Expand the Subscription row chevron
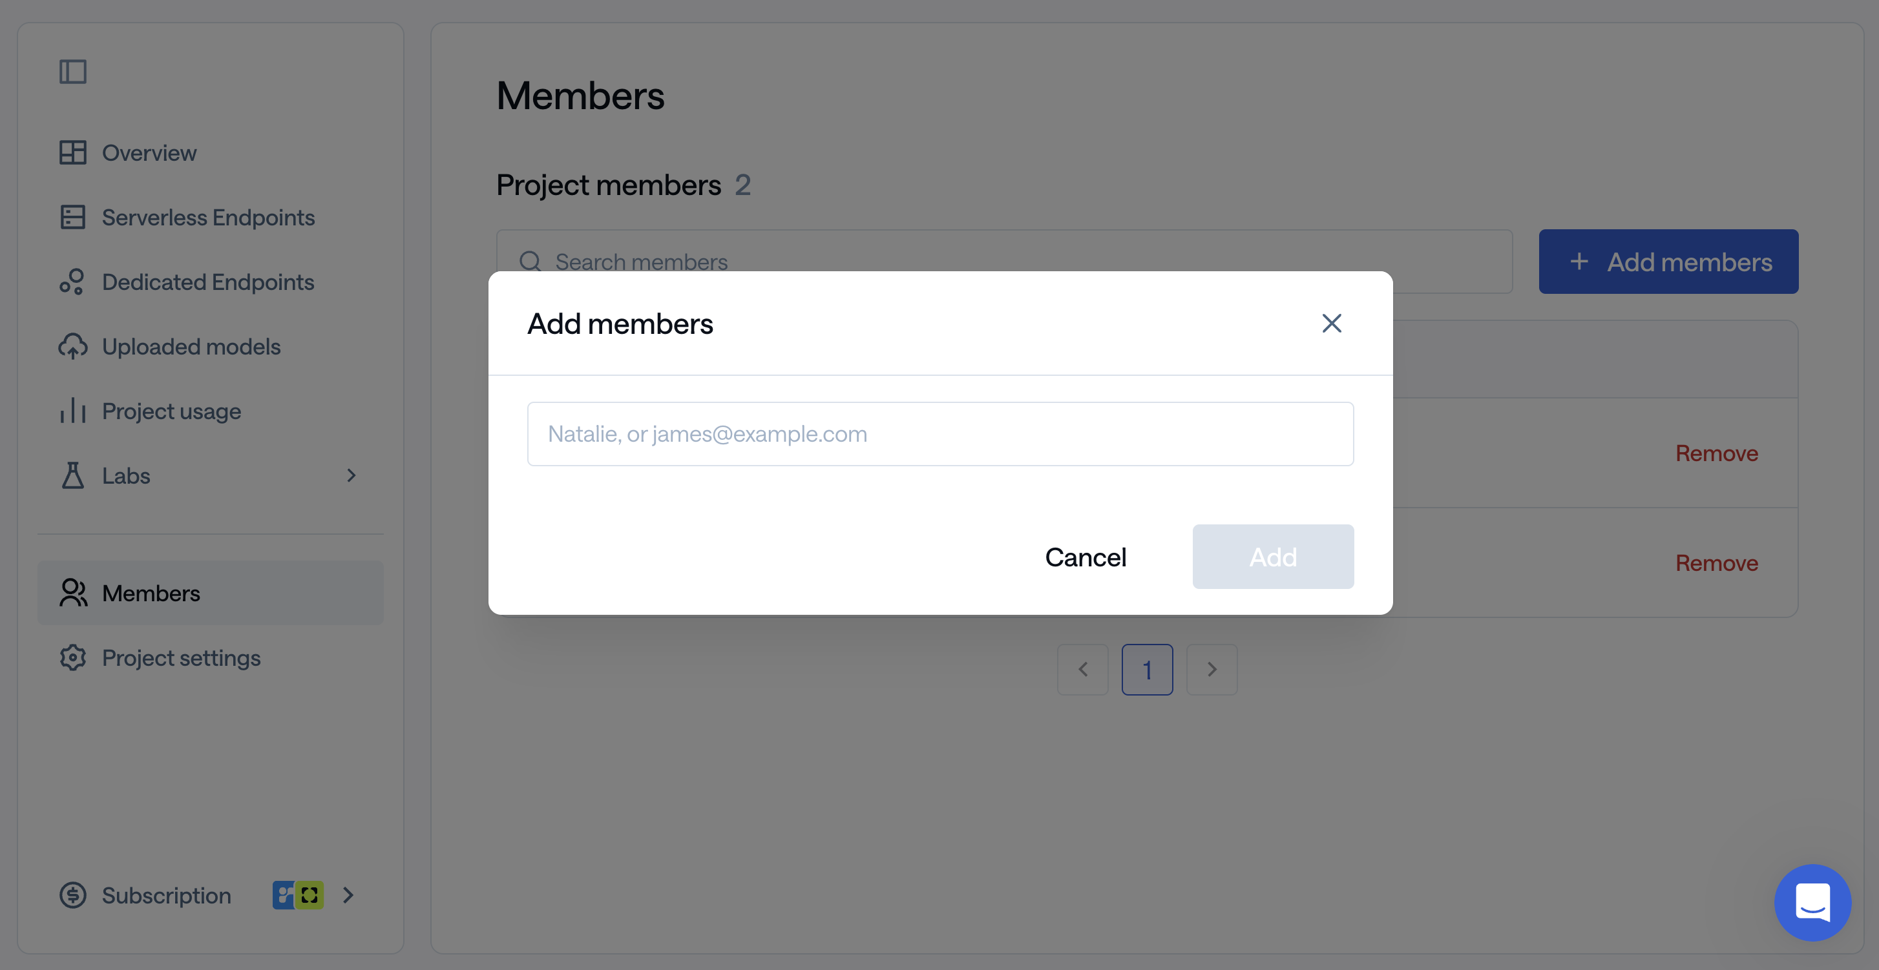 pos(348,896)
